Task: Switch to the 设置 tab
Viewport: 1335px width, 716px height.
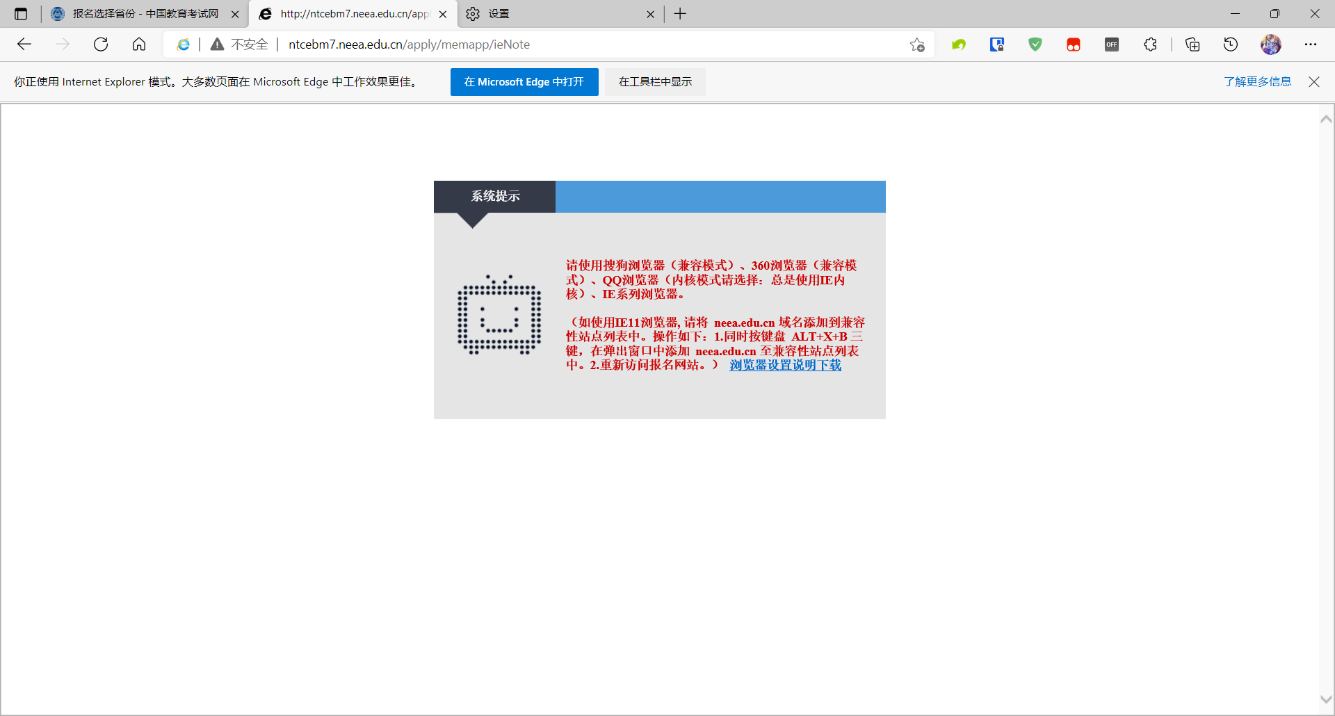Action: [556, 14]
